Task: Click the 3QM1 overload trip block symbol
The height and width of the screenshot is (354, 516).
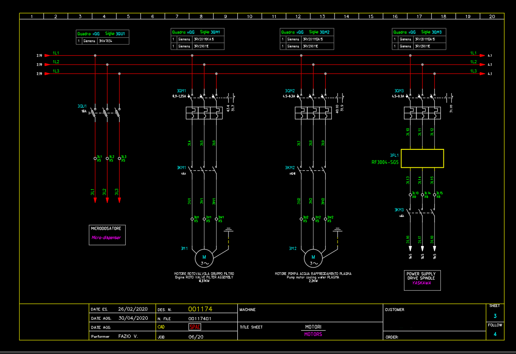Action: pos(204,113)
